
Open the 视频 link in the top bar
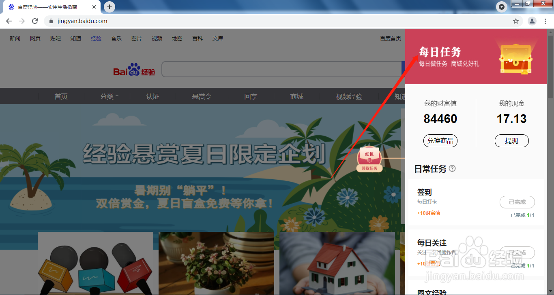point(157,38)
